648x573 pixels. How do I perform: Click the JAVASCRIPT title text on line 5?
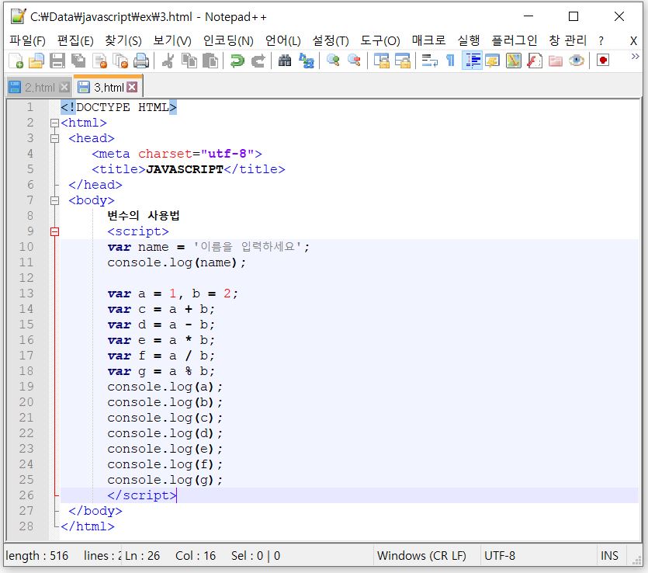coord(185,169)
